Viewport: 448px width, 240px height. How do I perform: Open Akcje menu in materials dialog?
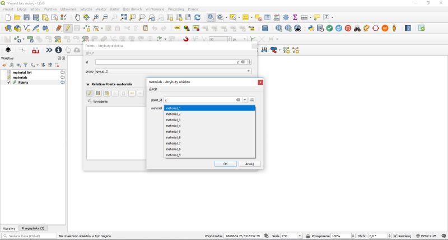click(153, 89)
